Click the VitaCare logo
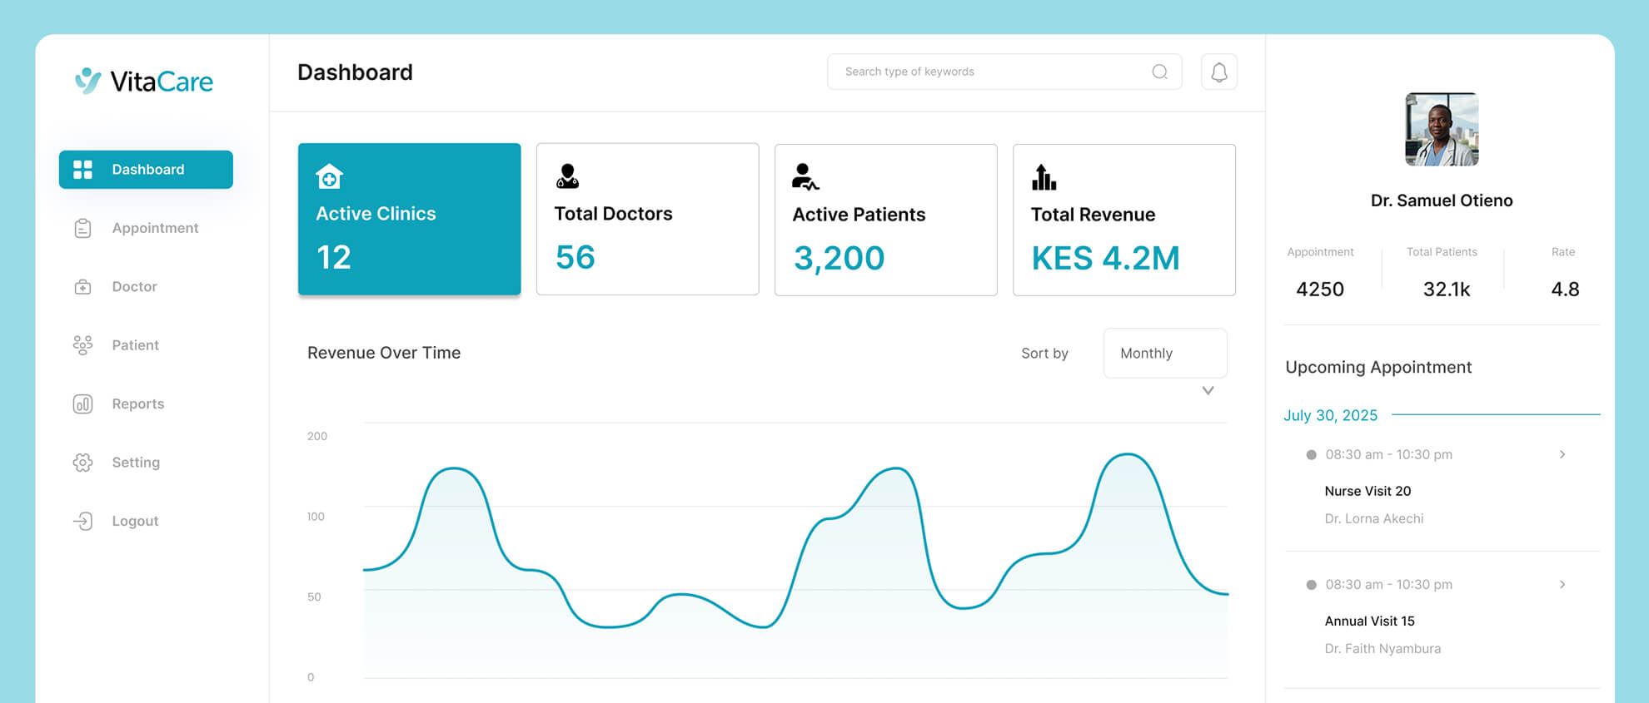This screenshot has width=1649, height=703. tap(144, 82)
